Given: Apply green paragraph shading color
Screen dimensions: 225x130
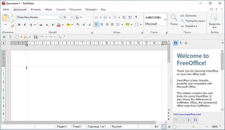Looking at the screenshot, I should pos(127,24).
